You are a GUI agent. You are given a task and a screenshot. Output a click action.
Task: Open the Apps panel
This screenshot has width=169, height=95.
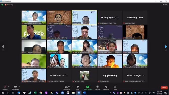(115, 88)
